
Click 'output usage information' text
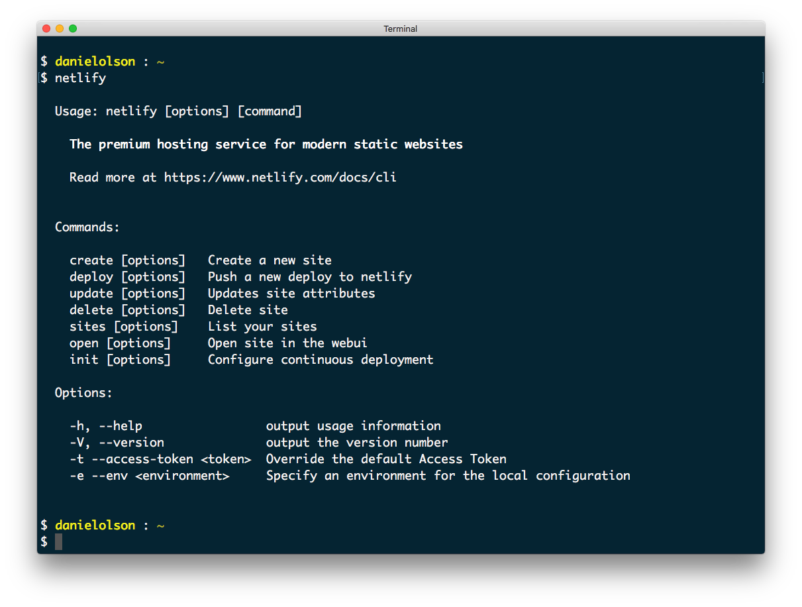pos(354,426)
